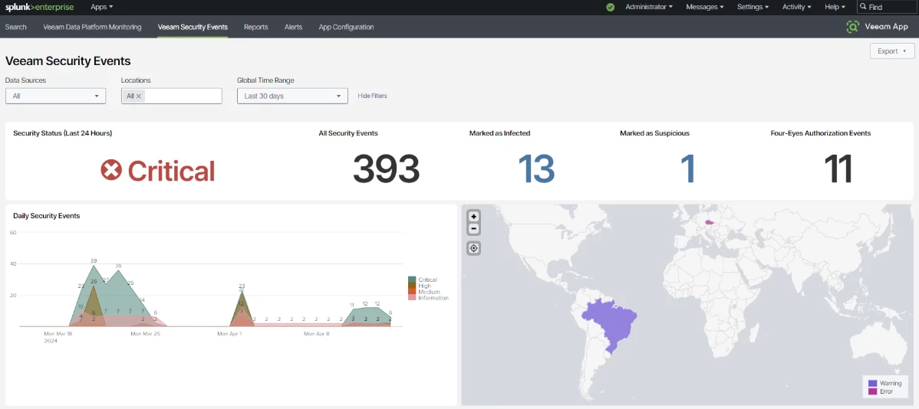This screenshot has height=409, width=919.
Task: Expand the Activity menu
Action: click(x=796, y=7)
